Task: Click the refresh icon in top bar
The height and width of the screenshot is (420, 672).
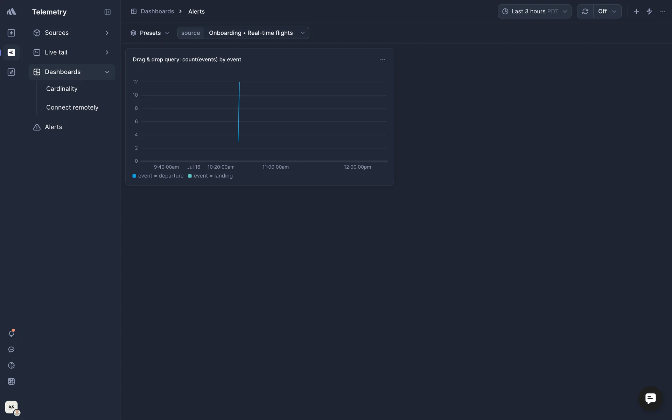Action: (x=585, y=12)
